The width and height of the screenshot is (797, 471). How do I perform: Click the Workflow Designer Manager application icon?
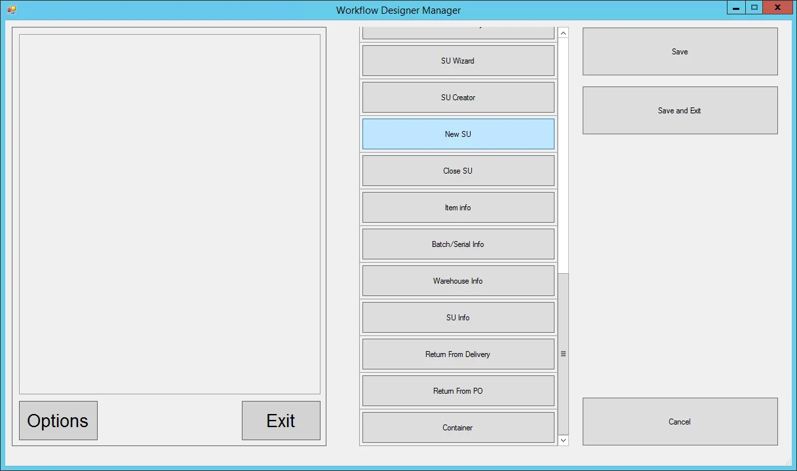tap(11, 9)
